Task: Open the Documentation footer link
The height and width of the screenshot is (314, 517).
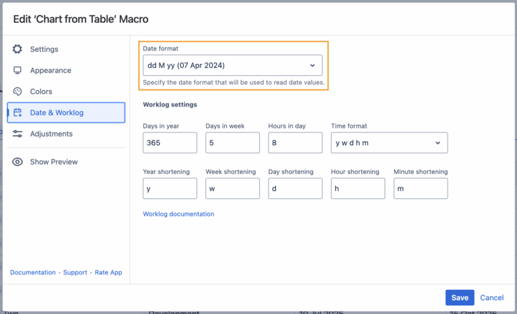Action: click(x=33, y=272)
